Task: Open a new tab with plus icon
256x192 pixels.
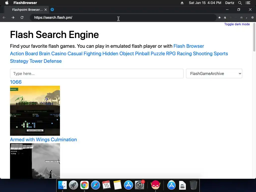Action: pyautogui.click(x=52, y=10)
